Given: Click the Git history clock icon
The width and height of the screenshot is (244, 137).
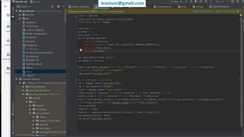Looking at the screenshot, I should (x=233, y=2).
